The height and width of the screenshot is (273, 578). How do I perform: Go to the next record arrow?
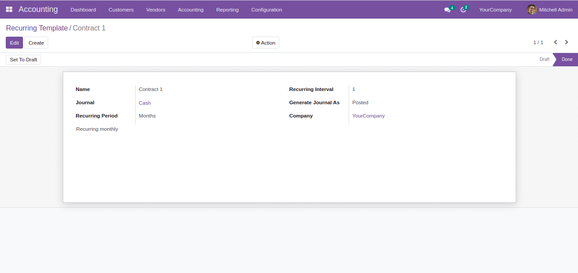[567, 42]
